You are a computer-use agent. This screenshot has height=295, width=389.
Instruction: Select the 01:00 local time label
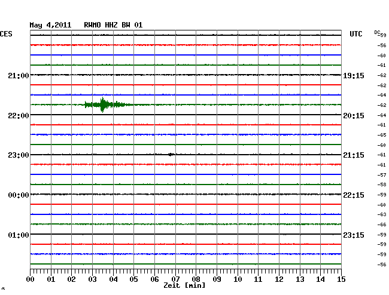click(19, 235)
